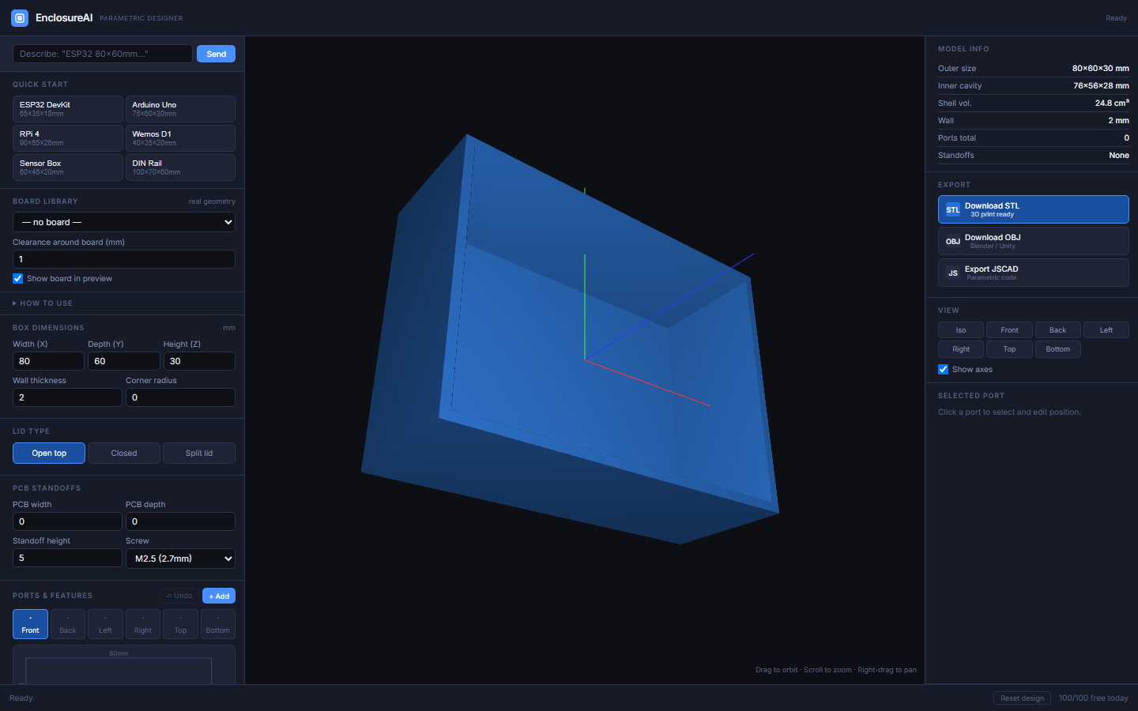
Task: Choose the Wemos D1 quick start preset
Action: (x=180, y=138)
